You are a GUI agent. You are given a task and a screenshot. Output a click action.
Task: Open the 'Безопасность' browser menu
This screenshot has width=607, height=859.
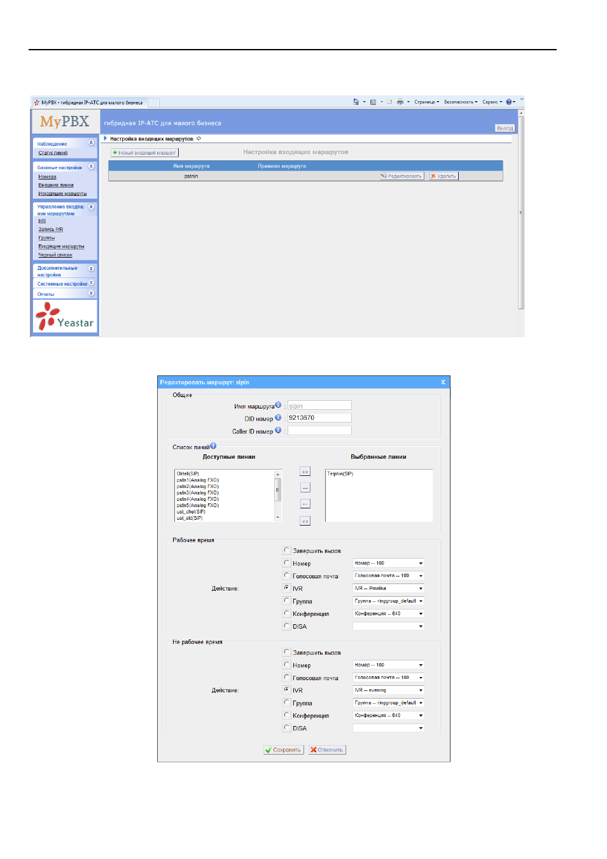(x=461, y=102)
